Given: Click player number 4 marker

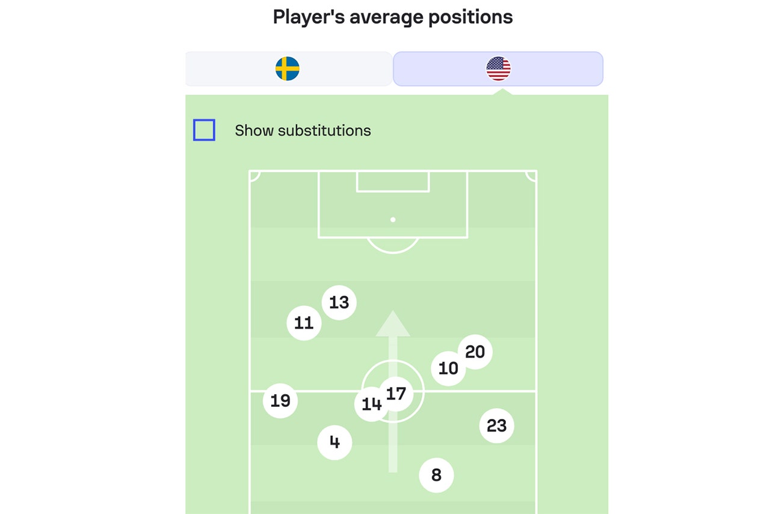Looking at the screenshot, I should pyautogui.click(x=334, y=442).
